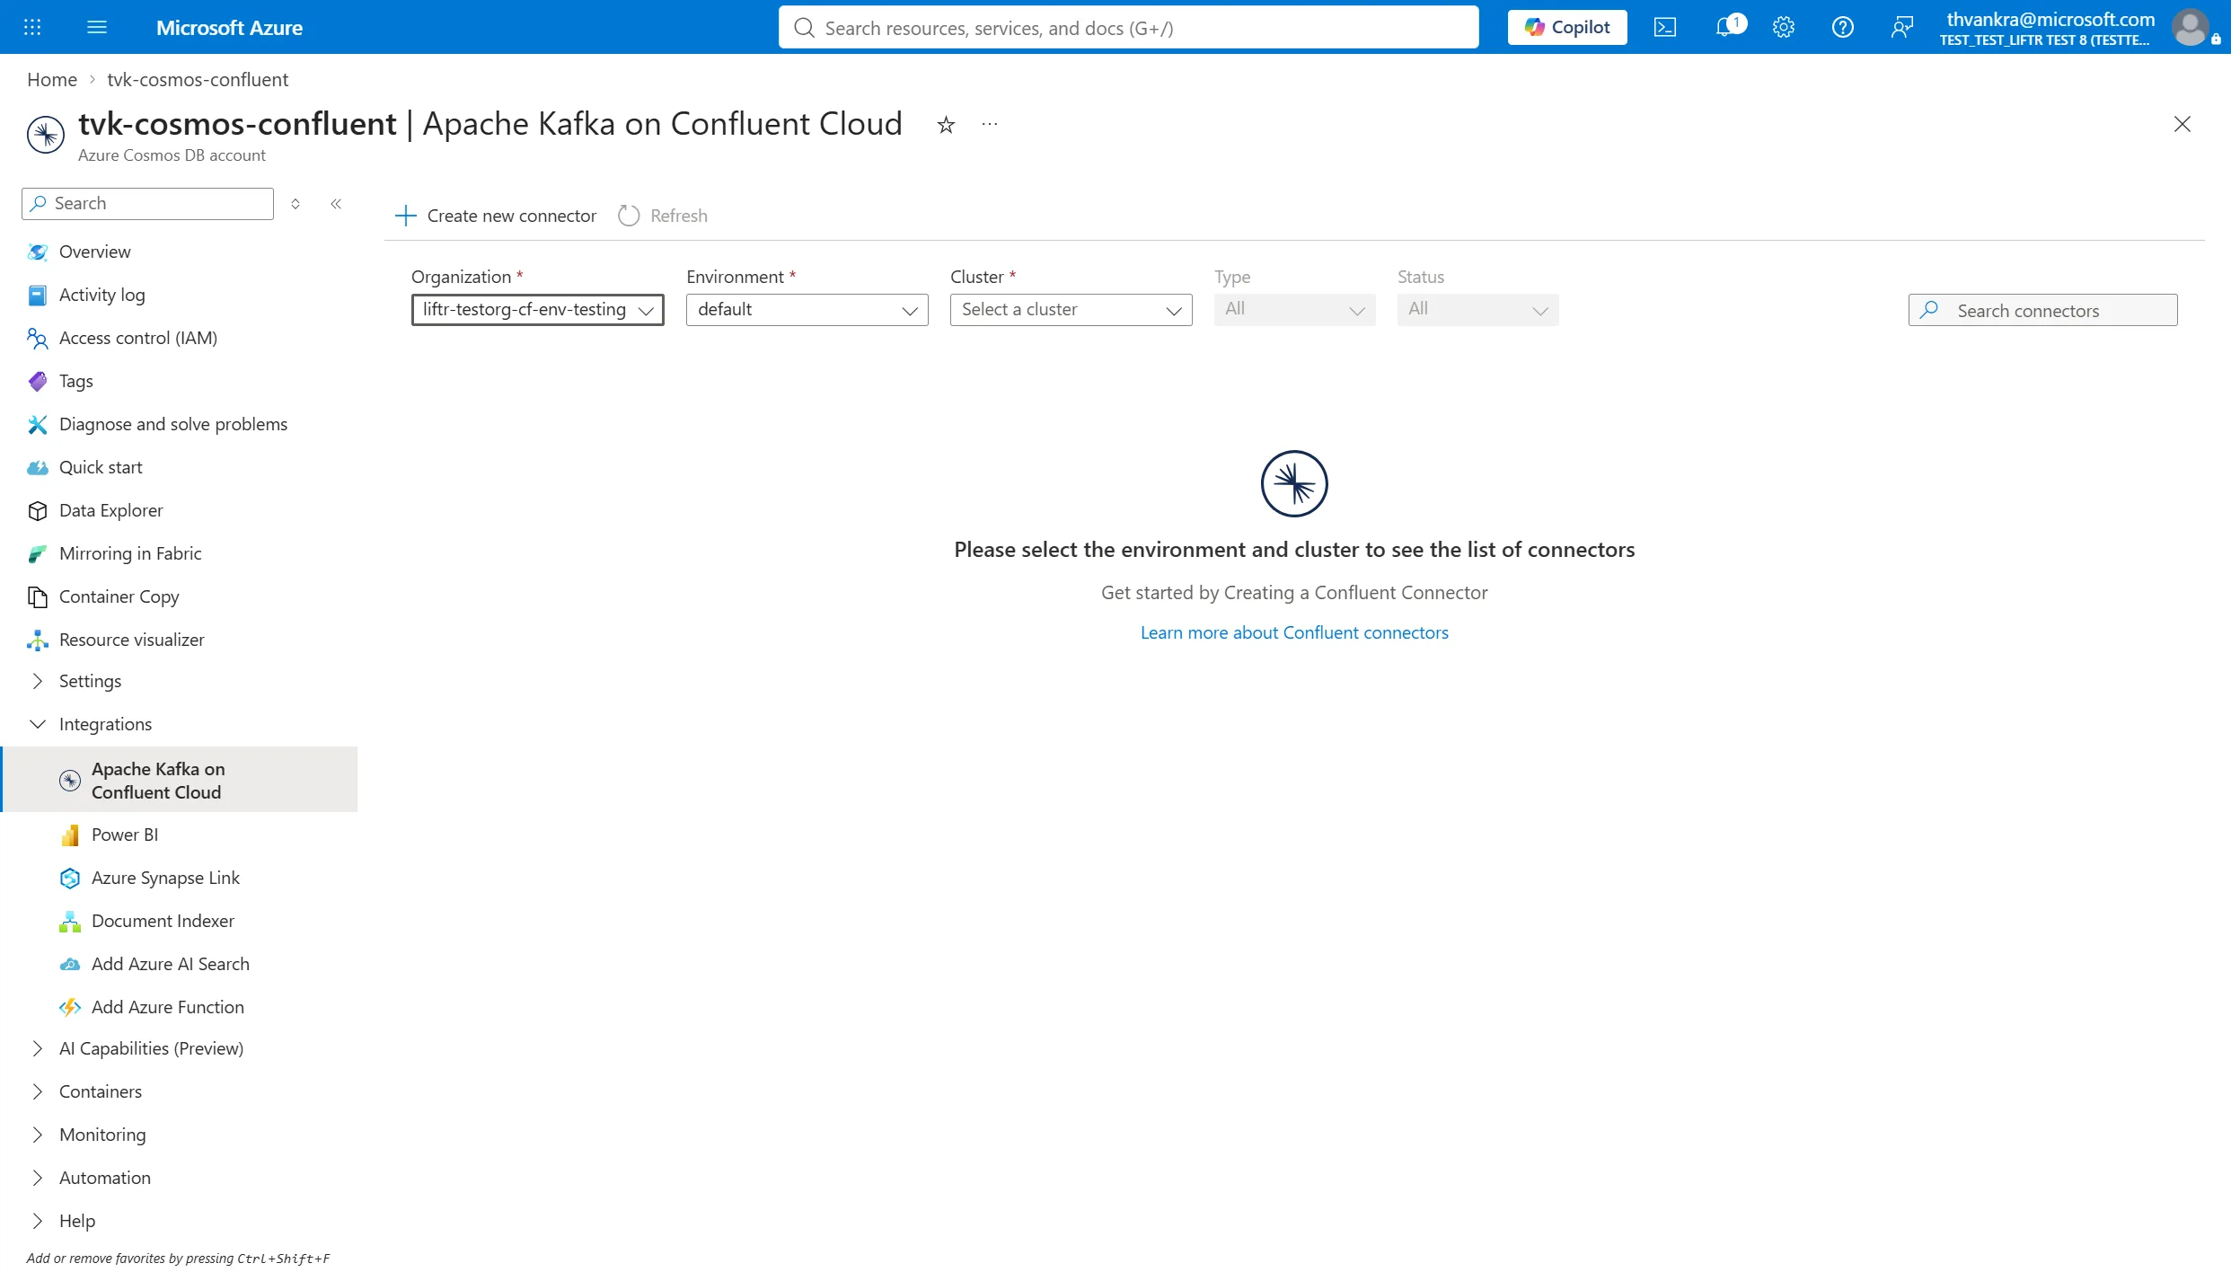Open the Environment dropdown
Screen dimensions: 2231x1272
[x=807, y=310]
